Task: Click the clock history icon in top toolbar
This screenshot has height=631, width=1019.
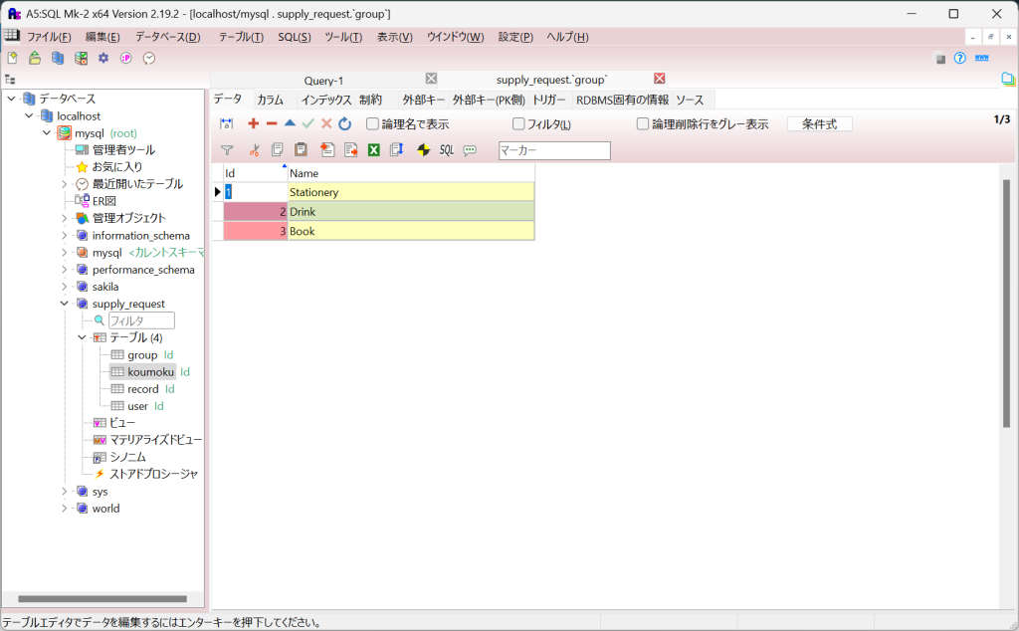Action: 149,58
